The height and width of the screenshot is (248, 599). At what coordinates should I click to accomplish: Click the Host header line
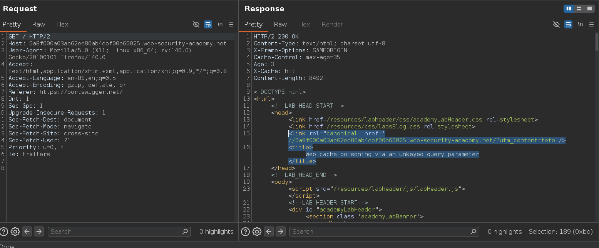point(117,43)
